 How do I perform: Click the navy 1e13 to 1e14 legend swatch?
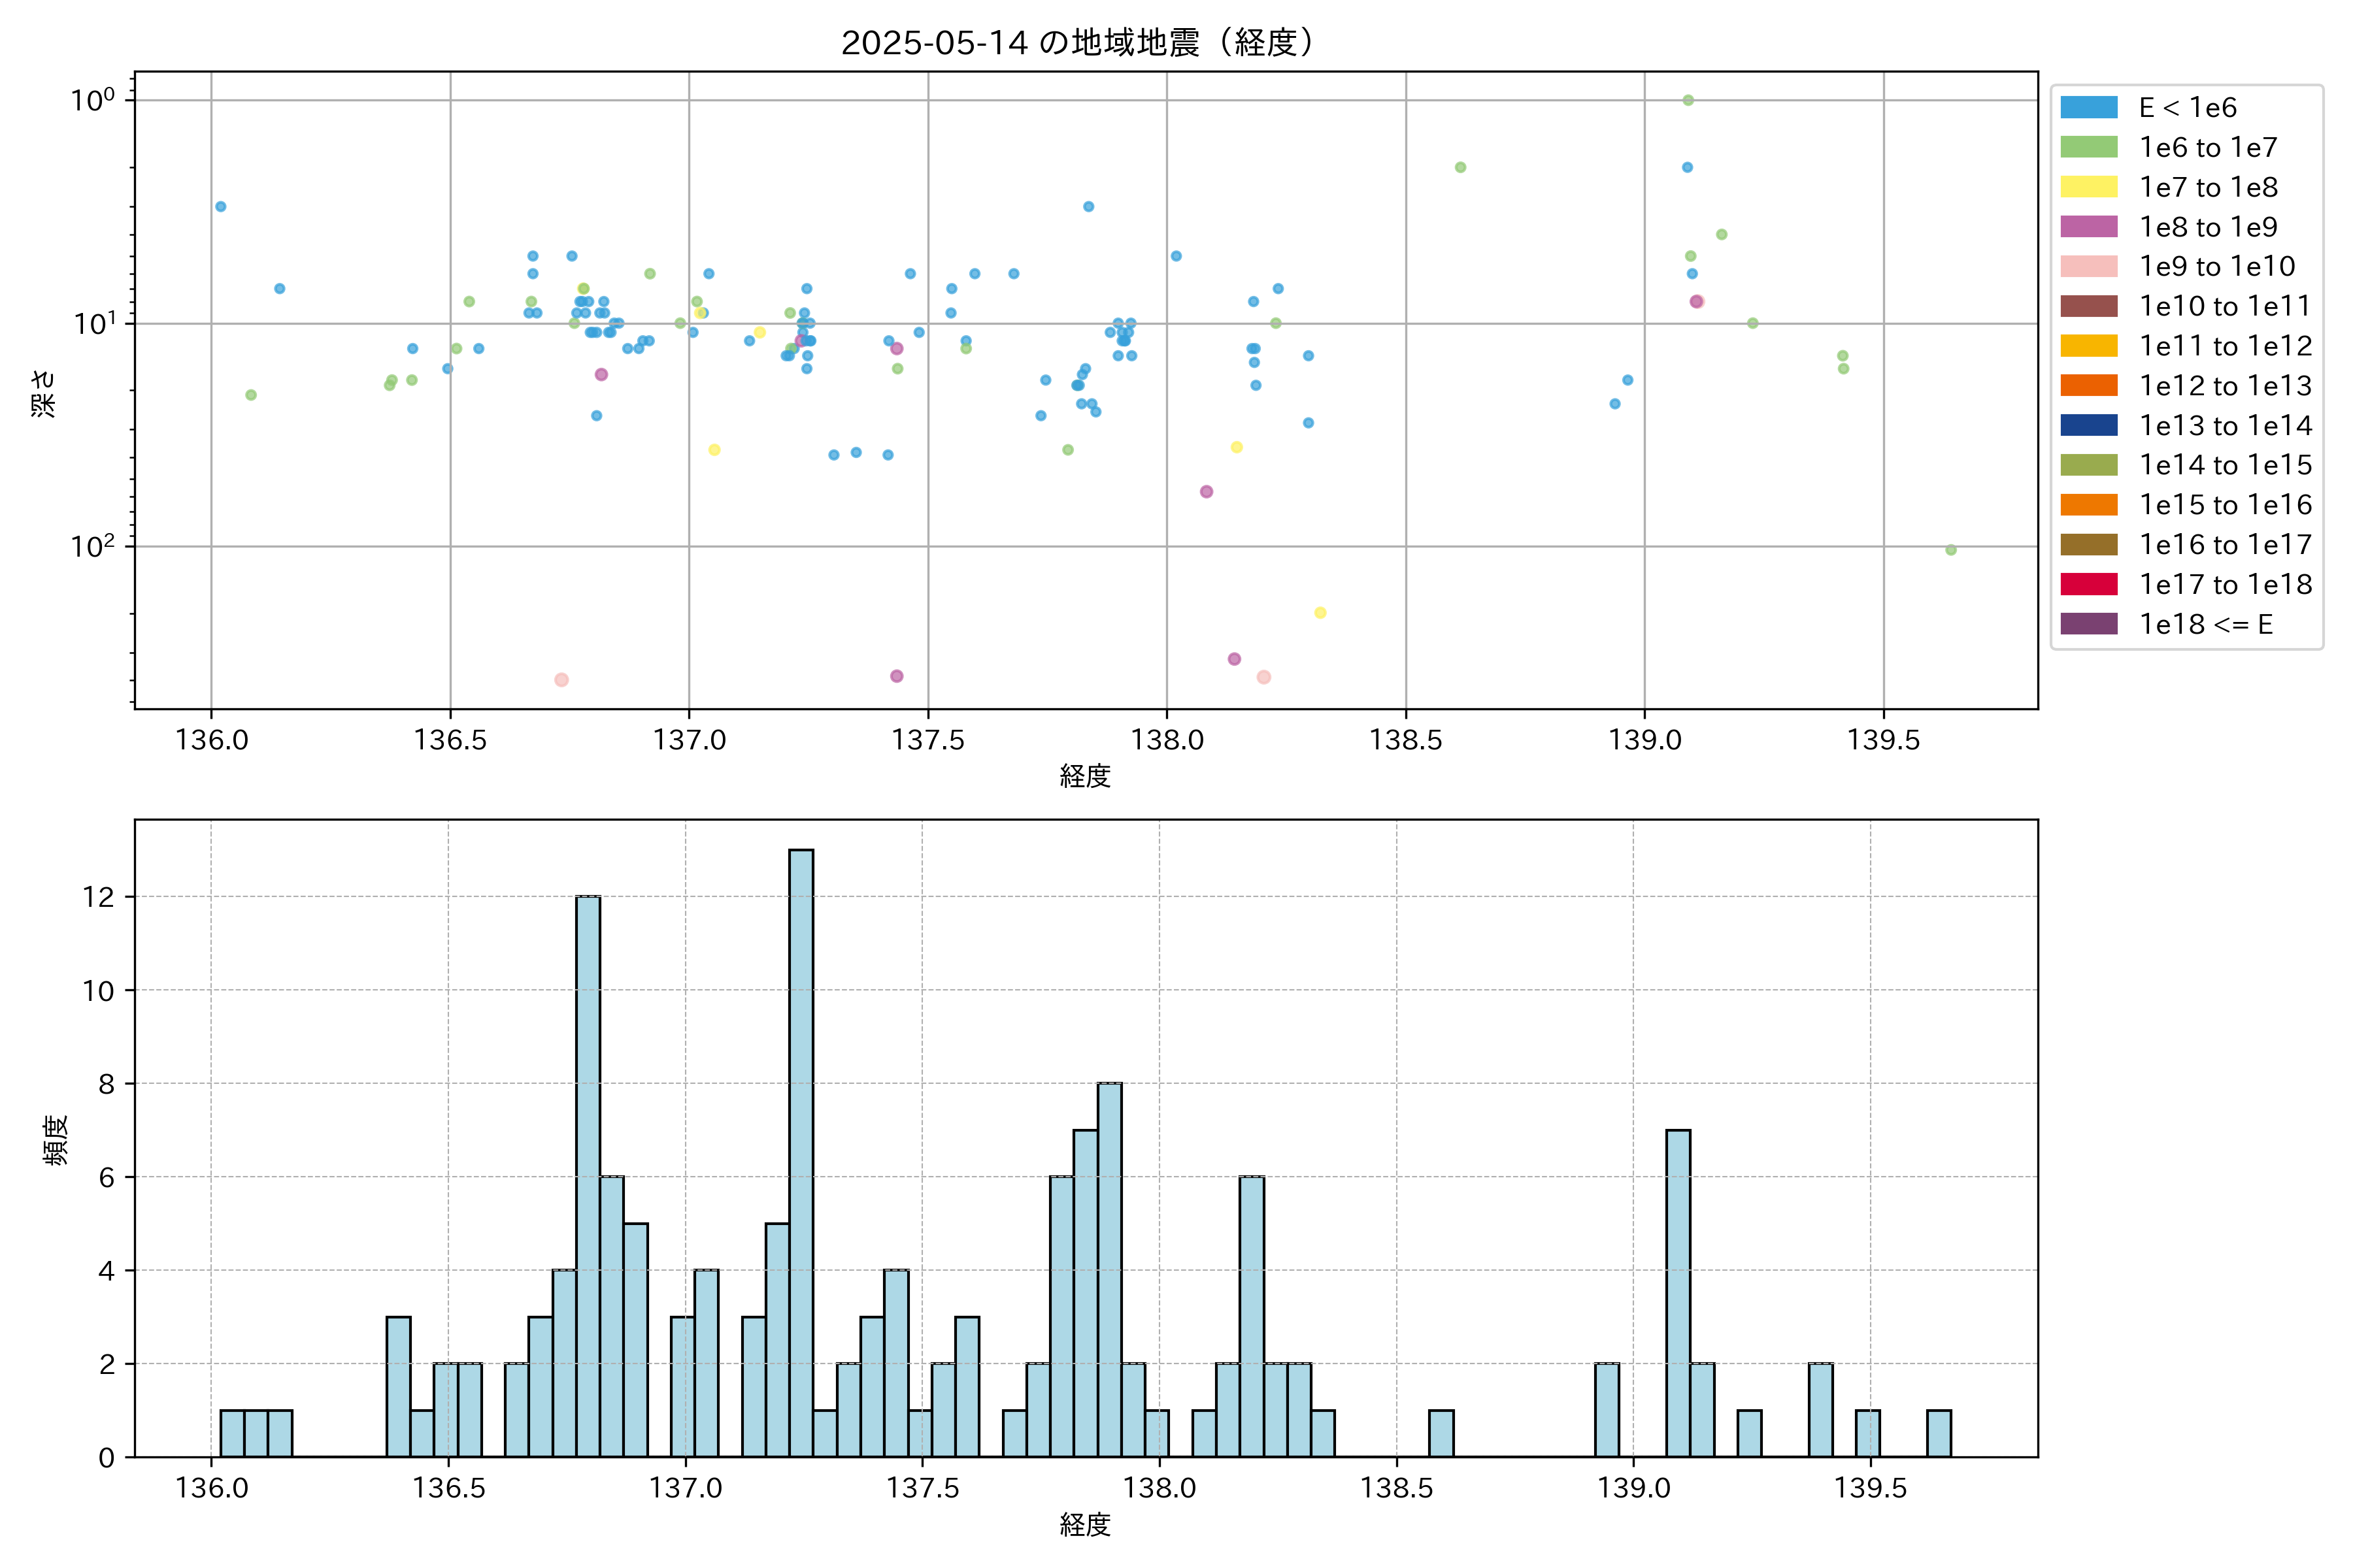click(x=2088, y=425)
